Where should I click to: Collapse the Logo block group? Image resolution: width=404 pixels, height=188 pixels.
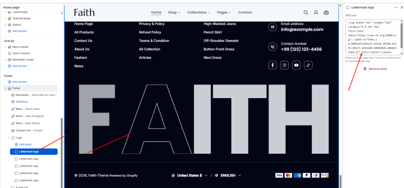[x=9, y=138]
